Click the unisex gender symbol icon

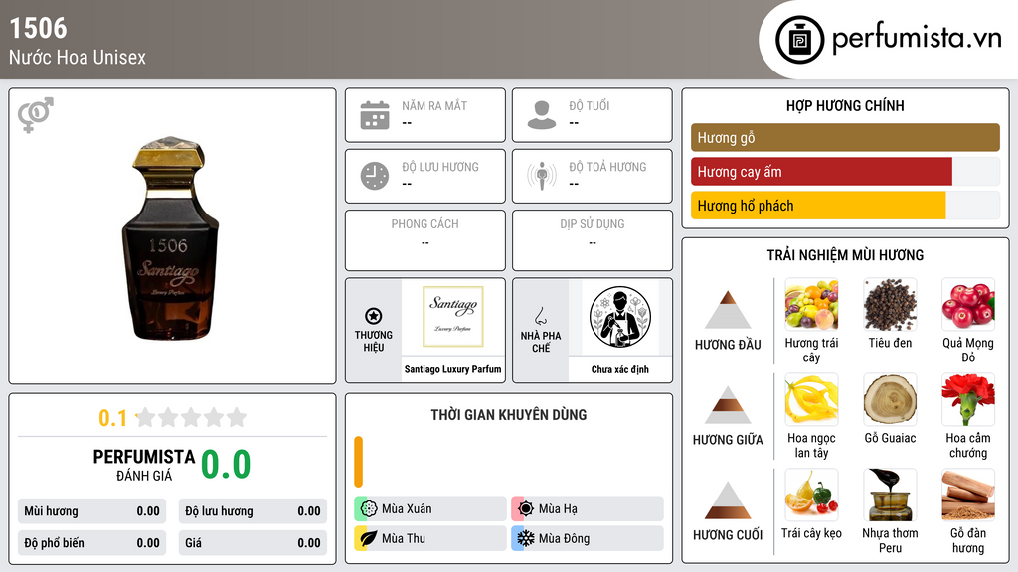pyautogui.click(x=35, y=115)
